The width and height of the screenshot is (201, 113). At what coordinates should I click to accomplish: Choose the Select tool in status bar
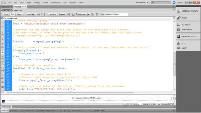(x=125, y=104)
